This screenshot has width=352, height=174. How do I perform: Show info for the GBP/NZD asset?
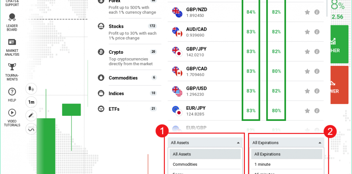pos(317,12)
